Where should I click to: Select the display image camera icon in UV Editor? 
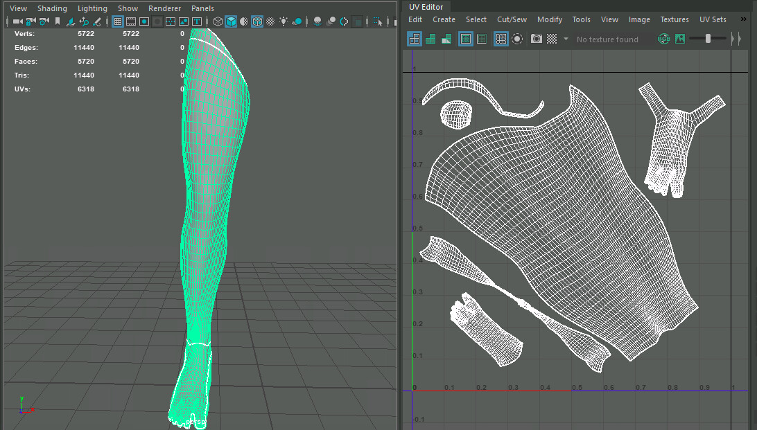pyautogui.click(x=536, y=39)
